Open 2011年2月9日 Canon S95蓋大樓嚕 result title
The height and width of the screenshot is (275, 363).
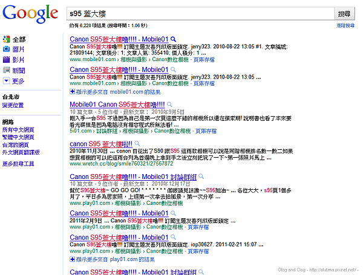tap(119, 213)
